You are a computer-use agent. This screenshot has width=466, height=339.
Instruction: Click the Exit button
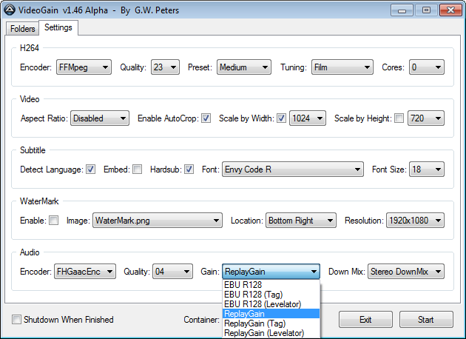(x=365, y=320)
